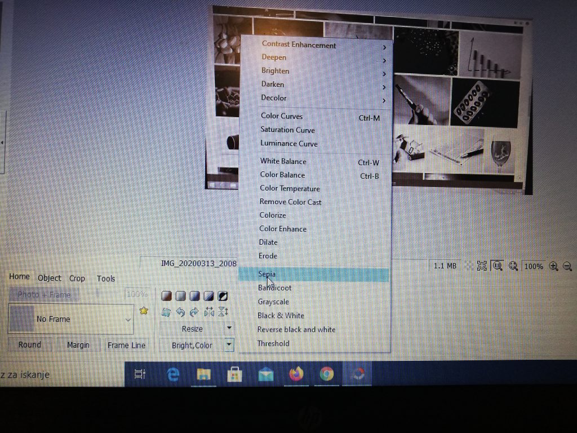
Task: Choose Color Enhance from the menu
Action: coord(313,229)
